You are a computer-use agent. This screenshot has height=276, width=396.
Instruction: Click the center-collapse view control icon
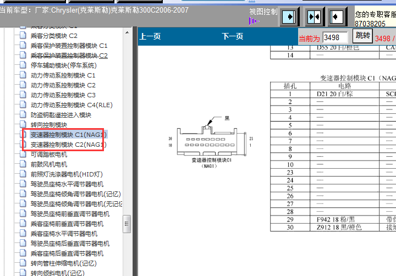click(x=314, y=17)
